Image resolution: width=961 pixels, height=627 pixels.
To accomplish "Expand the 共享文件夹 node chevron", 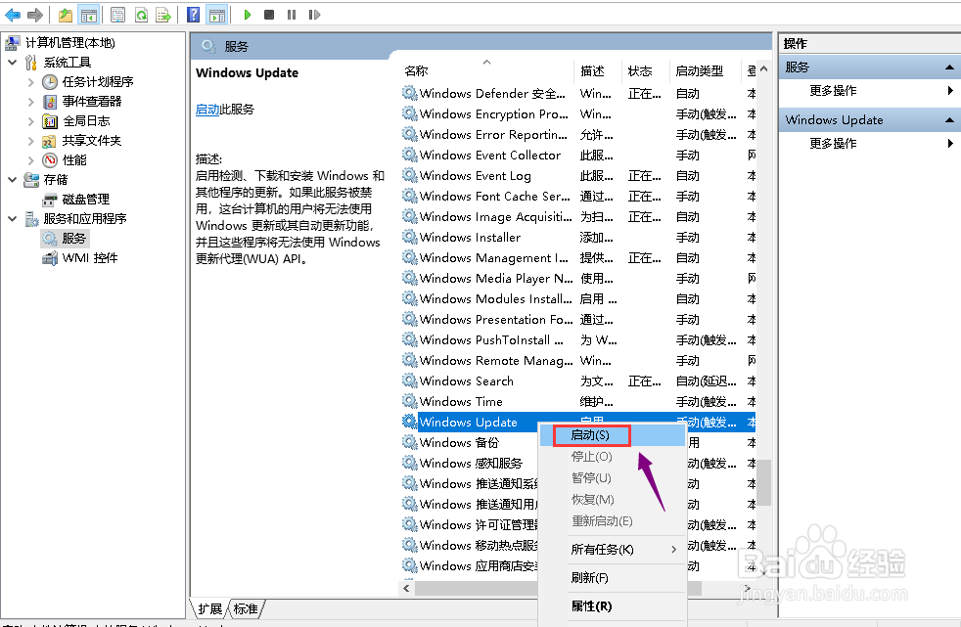I will tap(30, 141).
